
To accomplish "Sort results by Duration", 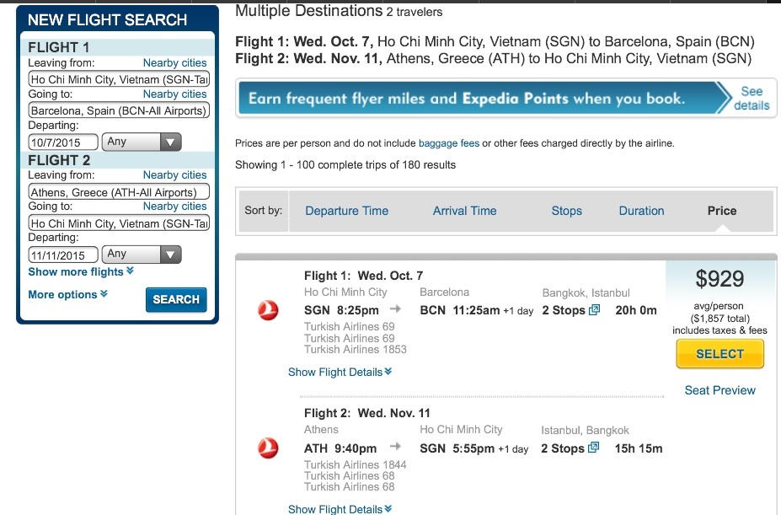I will [x=641, y=211].
